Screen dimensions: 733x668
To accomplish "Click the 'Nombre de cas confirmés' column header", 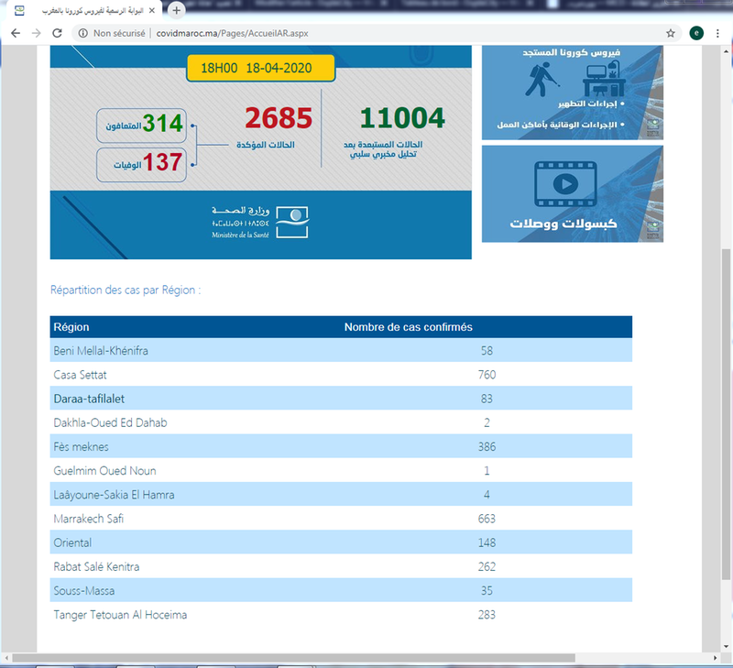I will (408, 327).
